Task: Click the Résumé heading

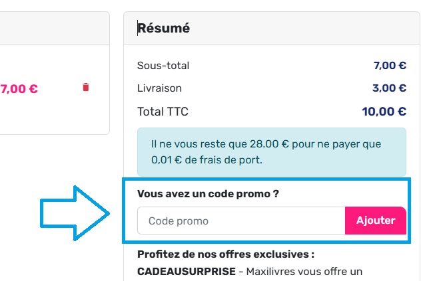Action: pyautogui.click(x=164, y=28)
